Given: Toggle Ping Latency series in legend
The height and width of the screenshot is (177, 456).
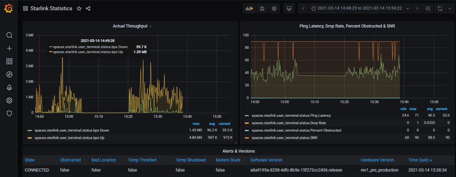Looking at the screenshot, I should [291, 115].
